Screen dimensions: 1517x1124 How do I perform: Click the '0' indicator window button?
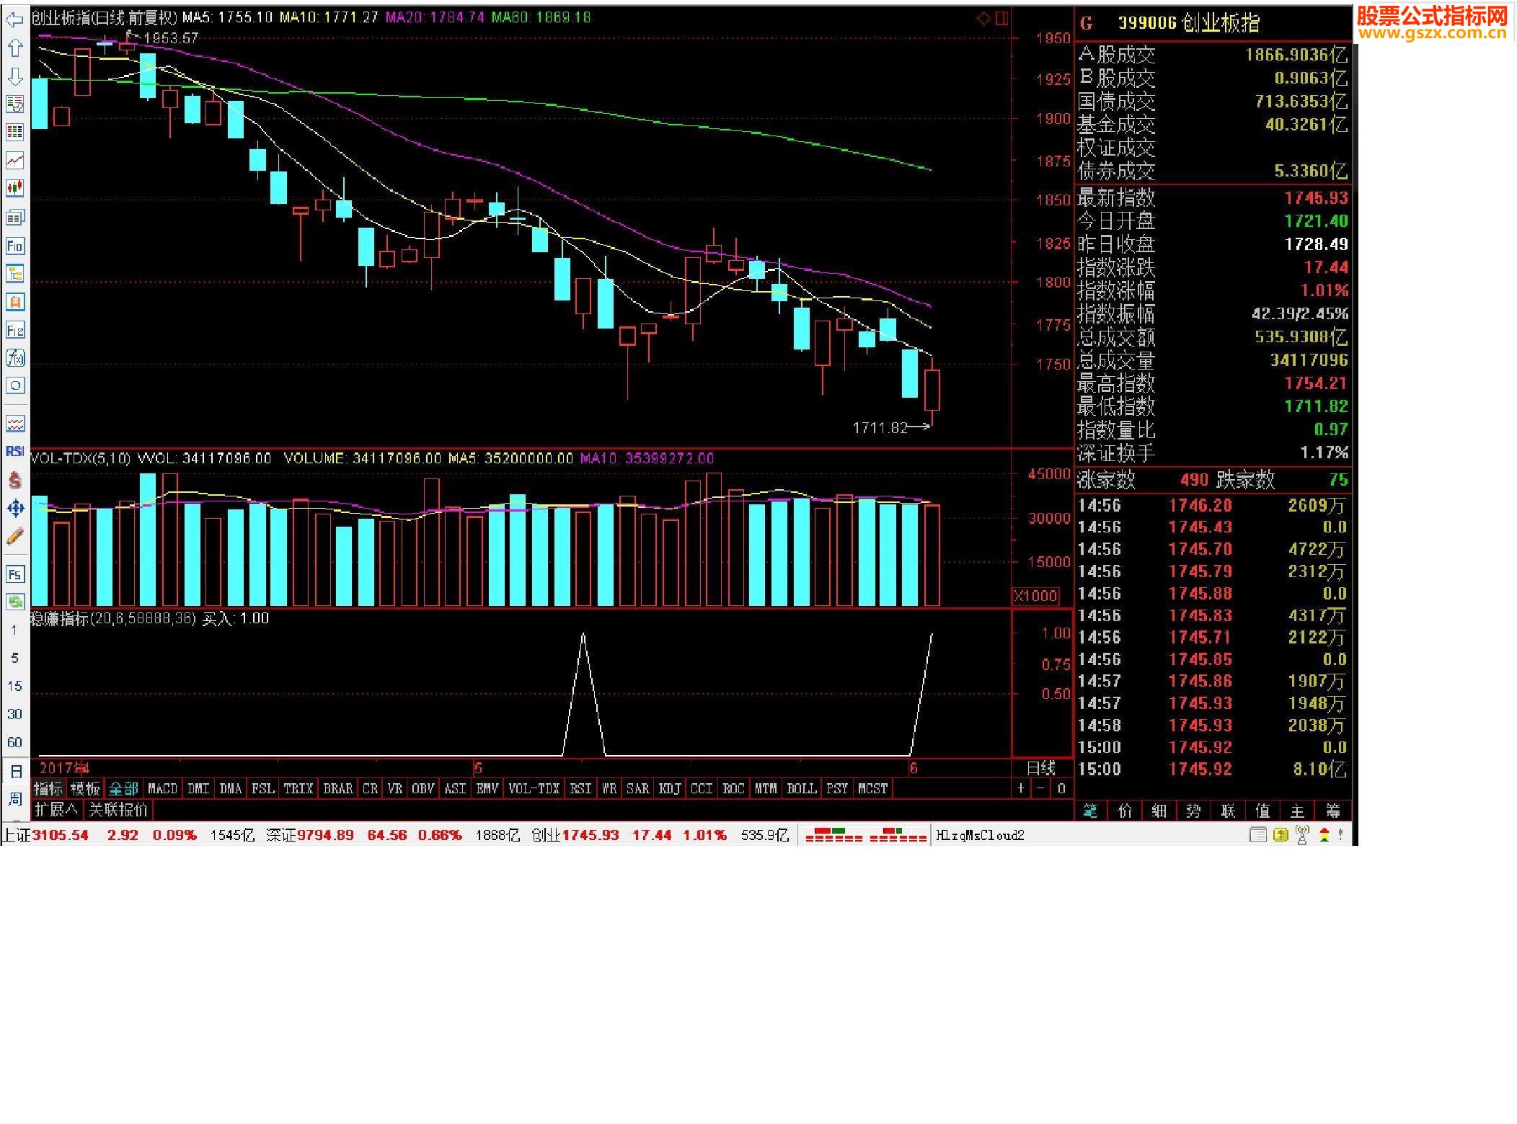click(1061, 789)
